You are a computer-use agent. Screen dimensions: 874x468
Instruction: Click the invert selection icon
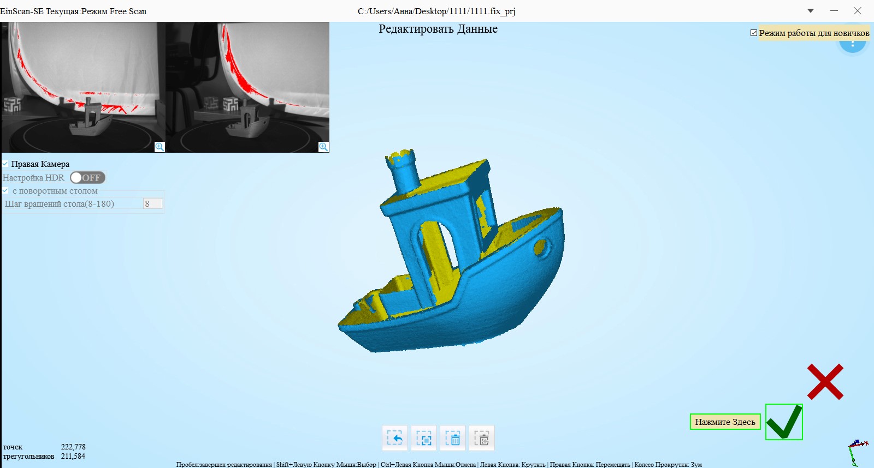(x=423, y=438)
